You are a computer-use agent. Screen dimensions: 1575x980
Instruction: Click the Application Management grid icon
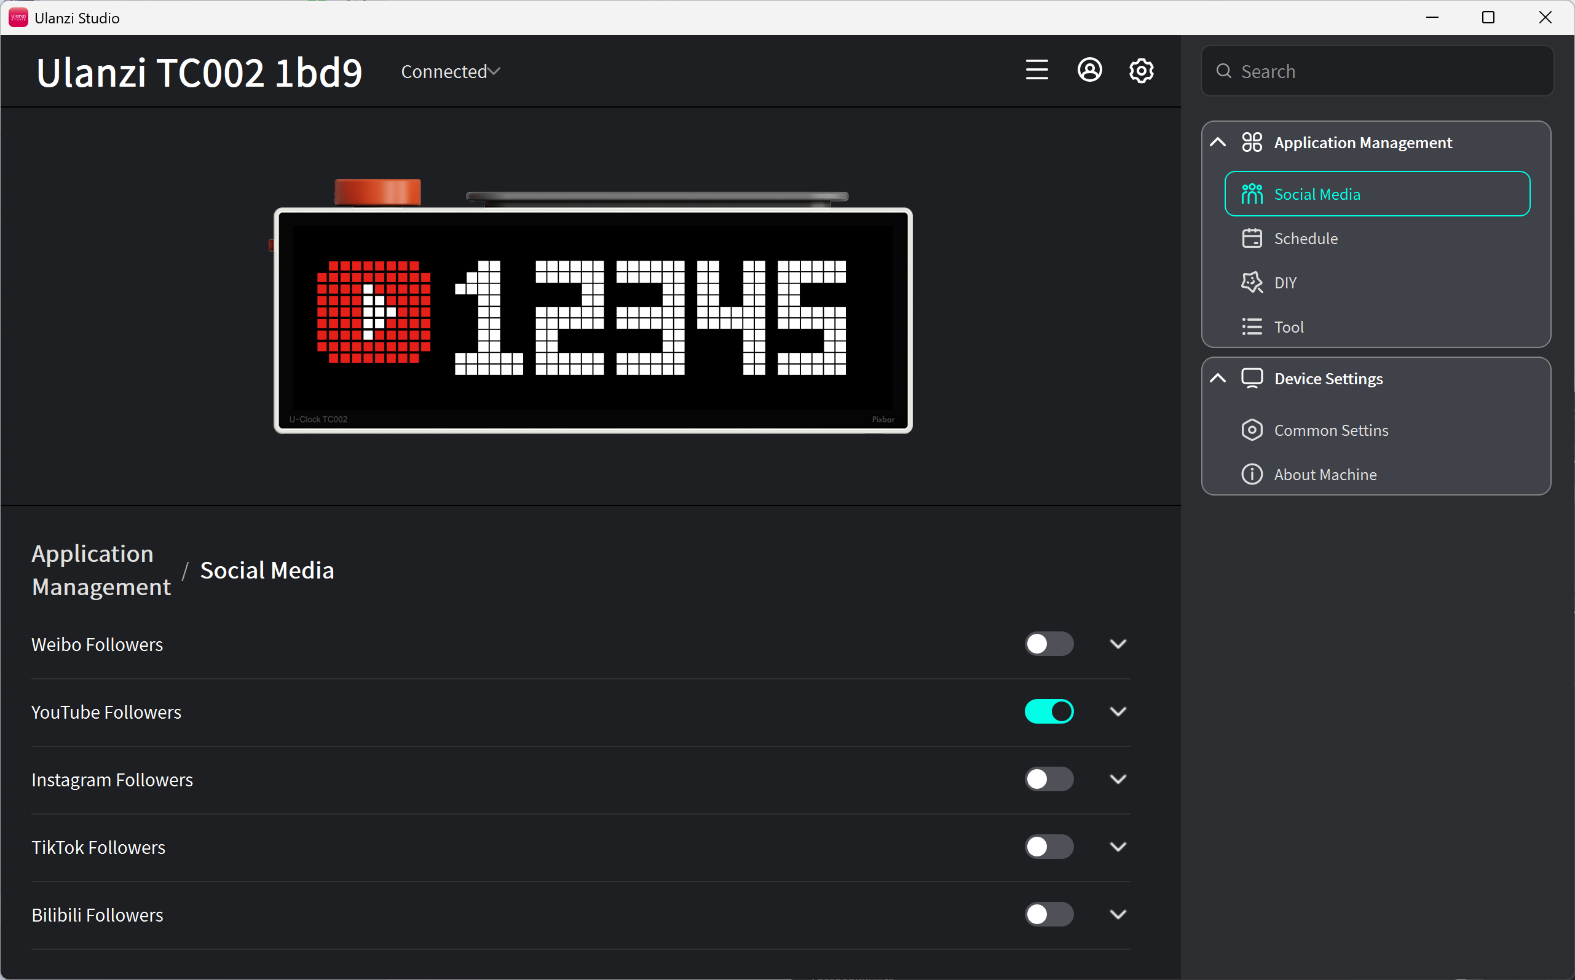point(1252,142)
